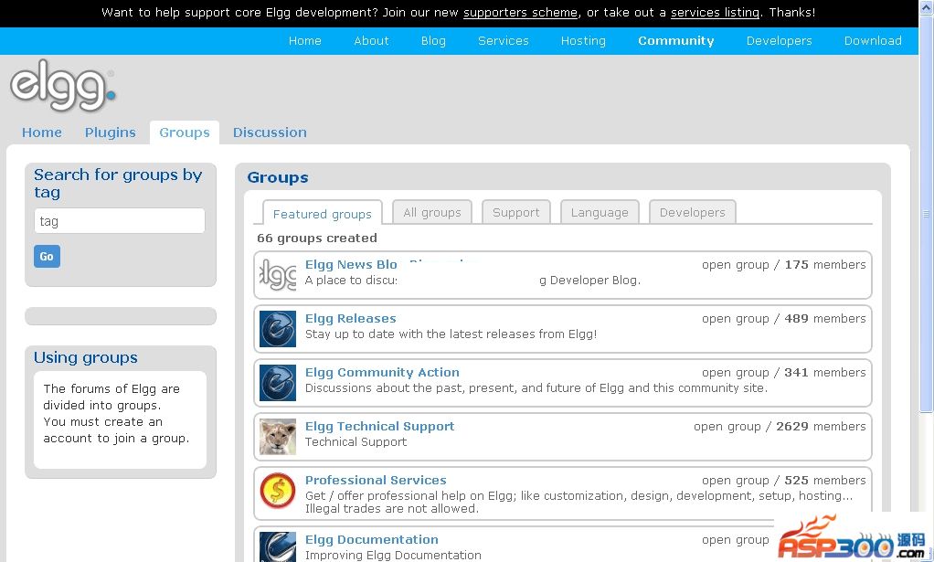Click 'Stay up to date' release description

click(451, 334)
